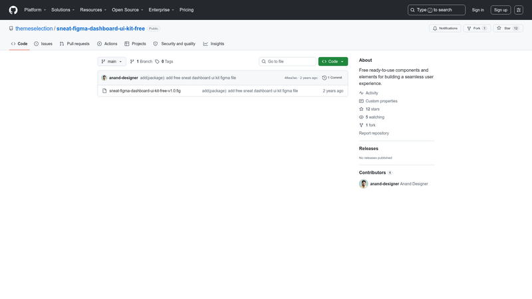Open the GitHub home logo
The image size is (532, 299).
click(x=13, y=10)
